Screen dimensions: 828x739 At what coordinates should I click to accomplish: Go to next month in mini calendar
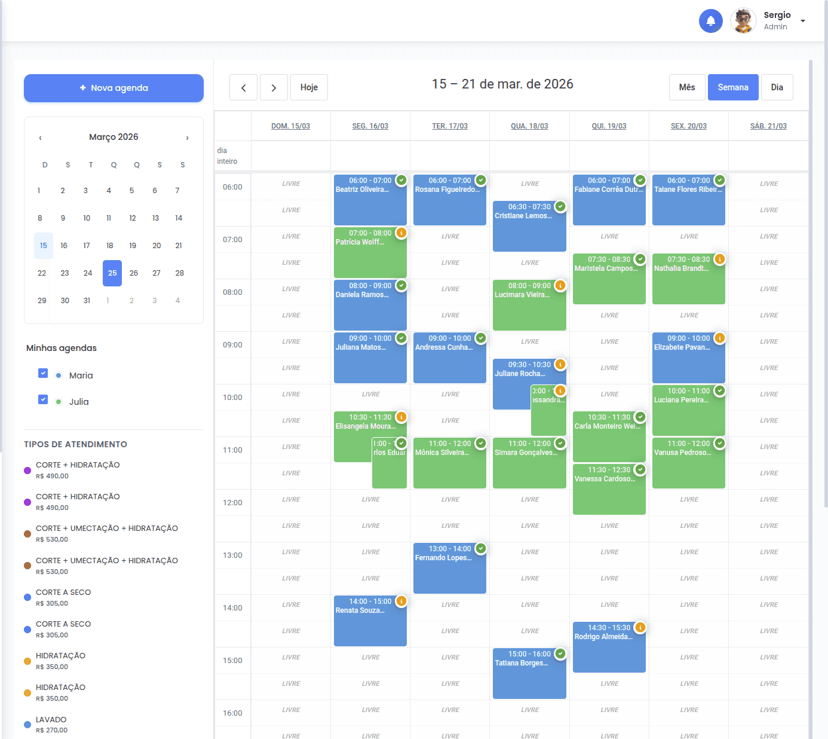point(187,138)
